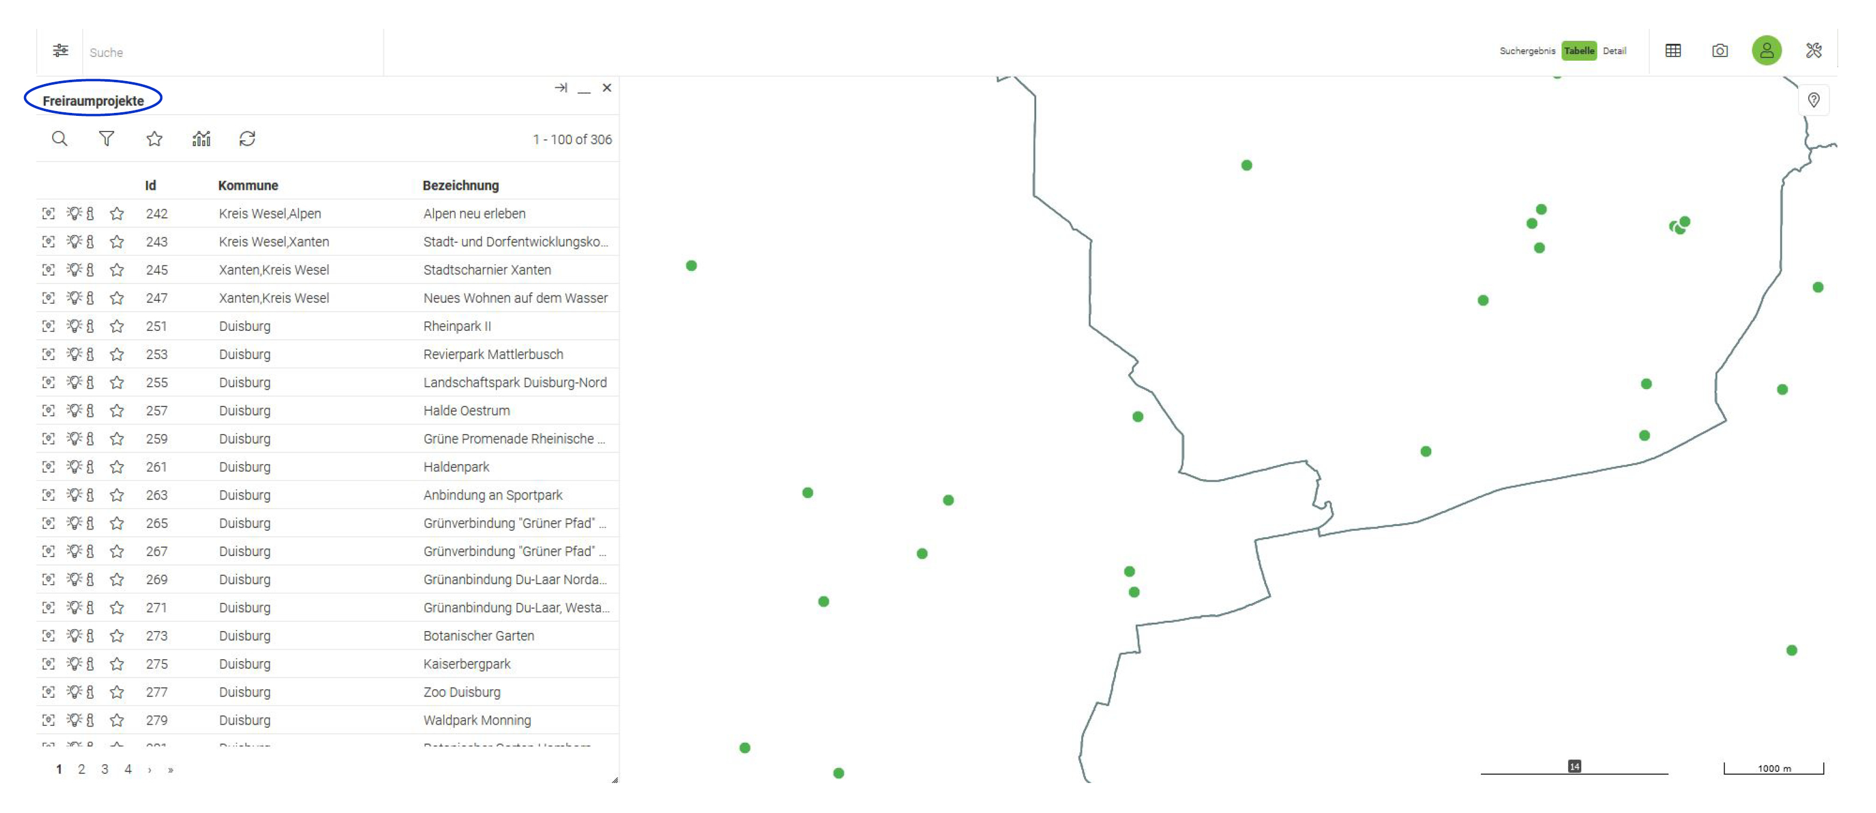Switch to the Detail view tab
Image resolution: width=1876 pixels, height=813 pixels.
coord(1614,51)
